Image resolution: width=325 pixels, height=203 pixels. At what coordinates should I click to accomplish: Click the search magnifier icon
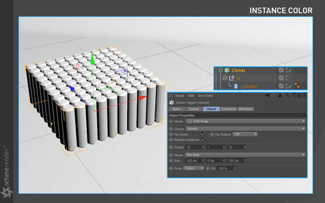(287, 96)
